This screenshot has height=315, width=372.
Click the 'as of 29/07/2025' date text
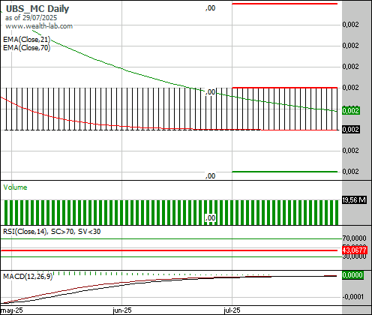pyautogui.click(x=31, y=18)
